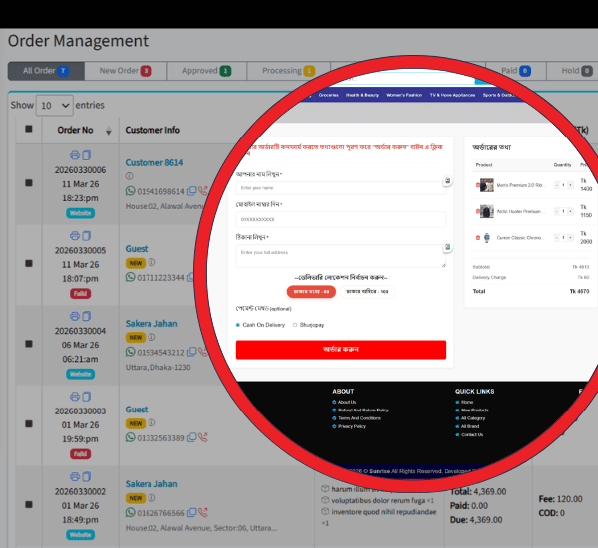This screenshot has height=548, width=598.
Task: Print order 20260330002
Action: pos(75,476)
